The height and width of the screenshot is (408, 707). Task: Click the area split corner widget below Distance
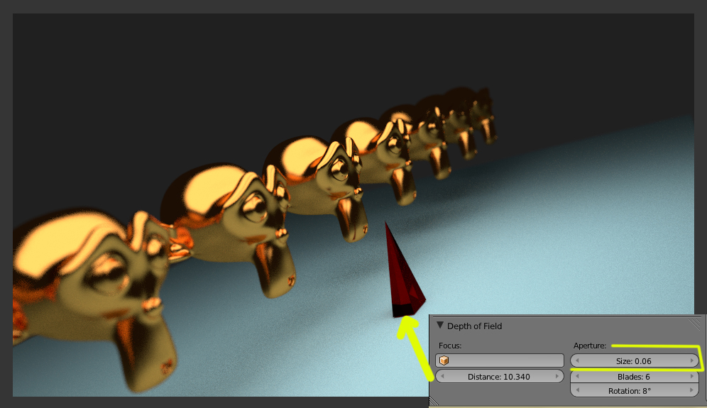[434, 401]
